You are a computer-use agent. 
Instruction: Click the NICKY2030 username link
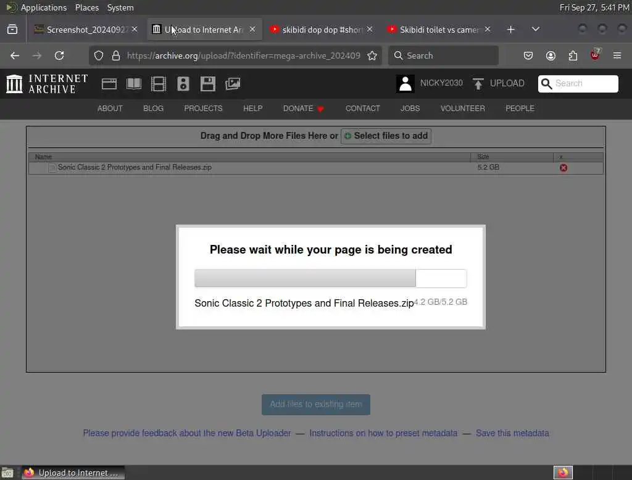click(x=441, y=83)
